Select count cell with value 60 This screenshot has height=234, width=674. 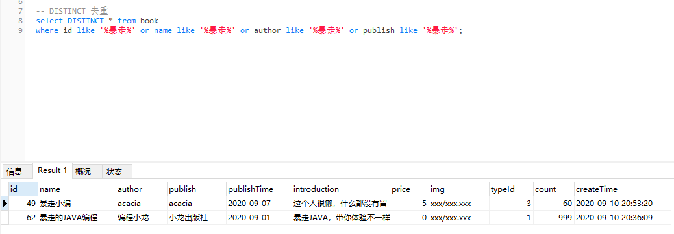(x=554, y=203)
